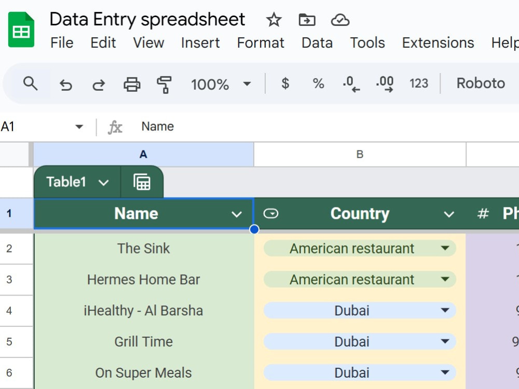
Task: Open the Insert menu
Action: click(200, 43)
